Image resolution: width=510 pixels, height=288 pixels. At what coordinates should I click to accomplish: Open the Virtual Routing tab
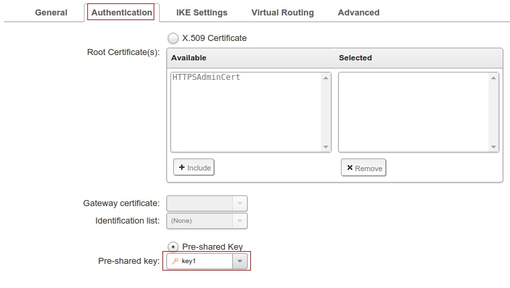[x=282, y=12]
